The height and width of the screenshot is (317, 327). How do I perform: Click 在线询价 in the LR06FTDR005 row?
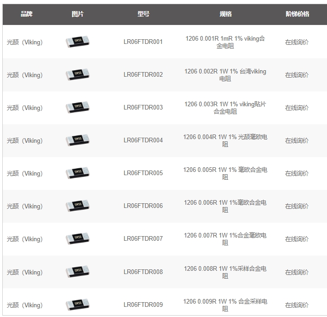pos(297,173)
